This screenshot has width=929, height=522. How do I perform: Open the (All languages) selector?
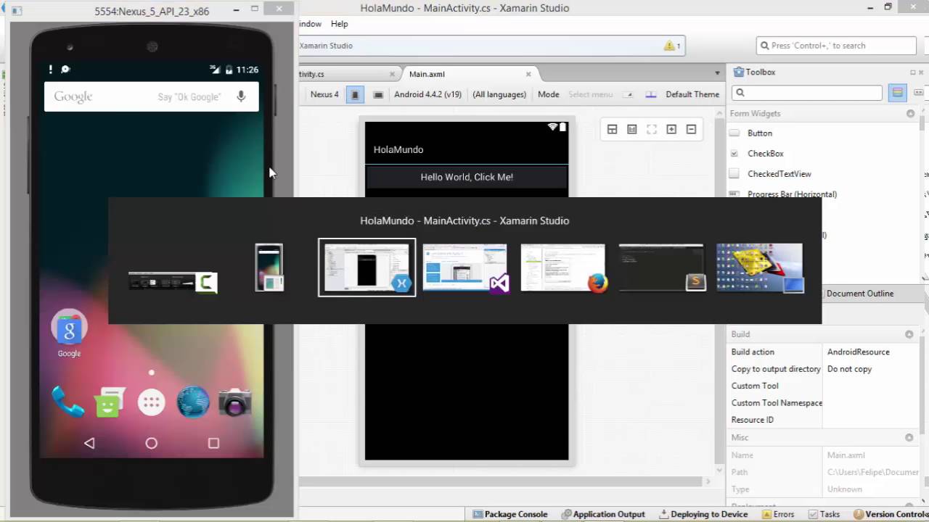[x=499, y=94]
